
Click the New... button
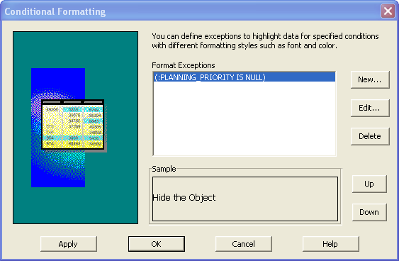pyautogui.click(x=370, y=79)
